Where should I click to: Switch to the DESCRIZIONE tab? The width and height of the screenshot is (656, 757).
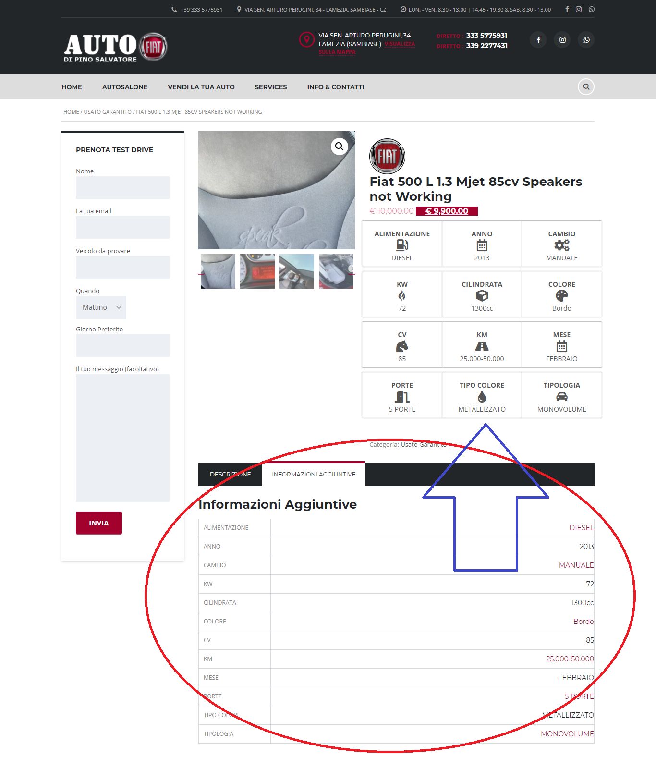pyautogui.click(x=231, y=475)
